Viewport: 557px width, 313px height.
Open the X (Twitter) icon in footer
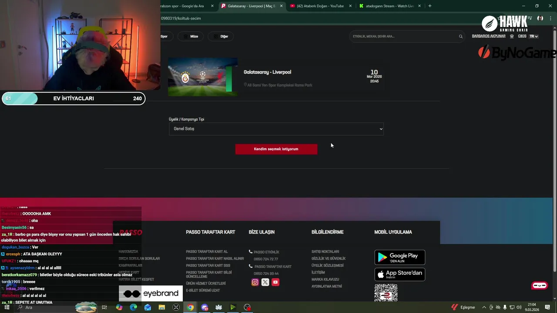point(265,282)
